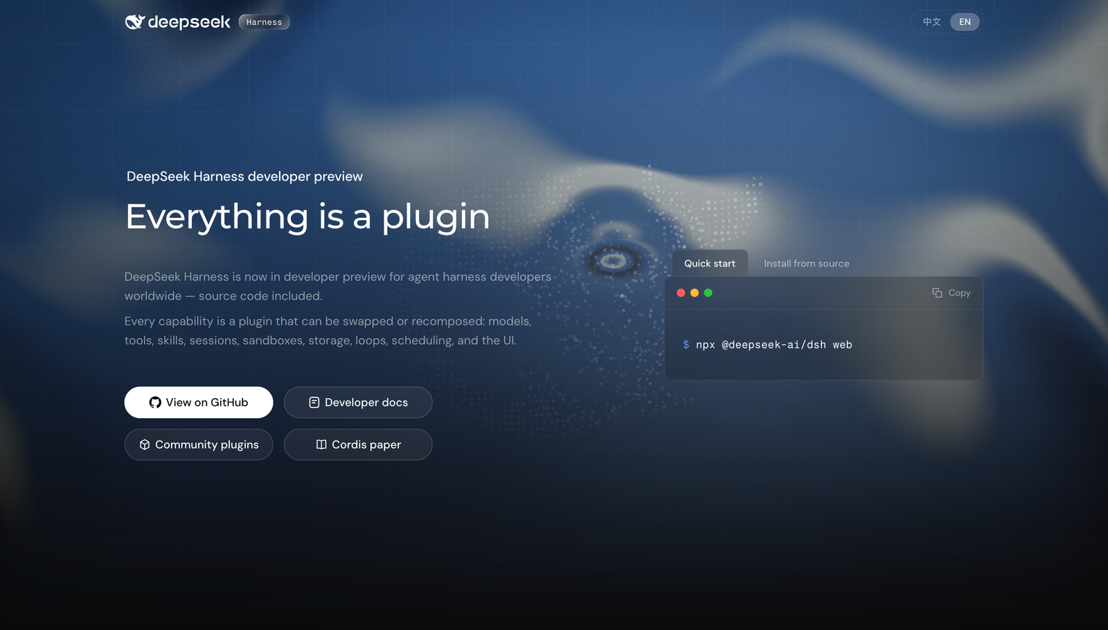Click the npx @deepseek-ai/dsh web command text
Viewport: 1108px width, 630px height.
[x=774, y=345]
